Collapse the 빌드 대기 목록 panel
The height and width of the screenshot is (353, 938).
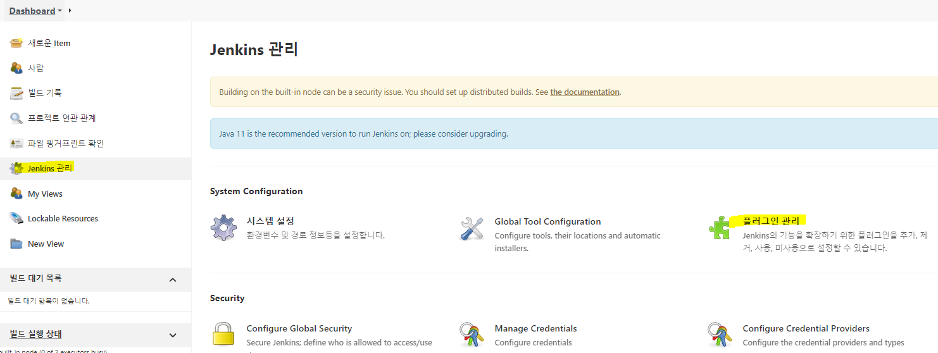click(x=173, y=280)
